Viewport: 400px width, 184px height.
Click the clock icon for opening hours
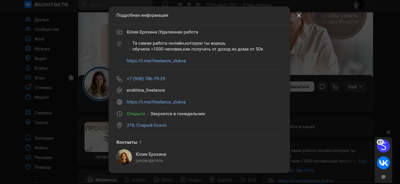119,114
